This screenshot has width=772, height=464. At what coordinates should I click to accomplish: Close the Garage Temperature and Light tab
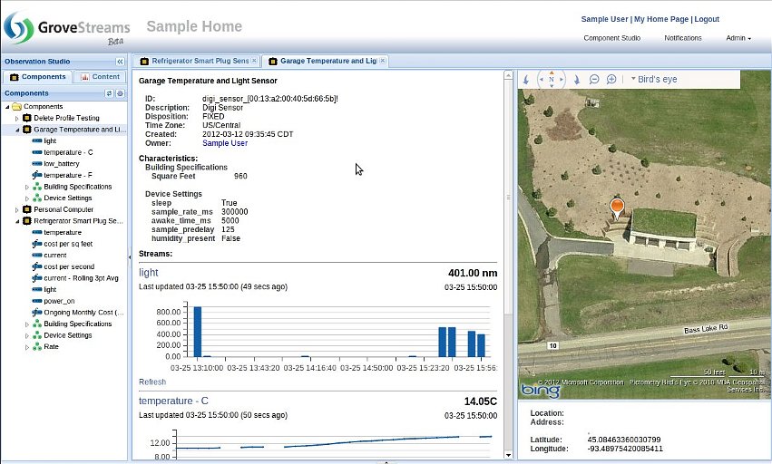click(383, 61)
